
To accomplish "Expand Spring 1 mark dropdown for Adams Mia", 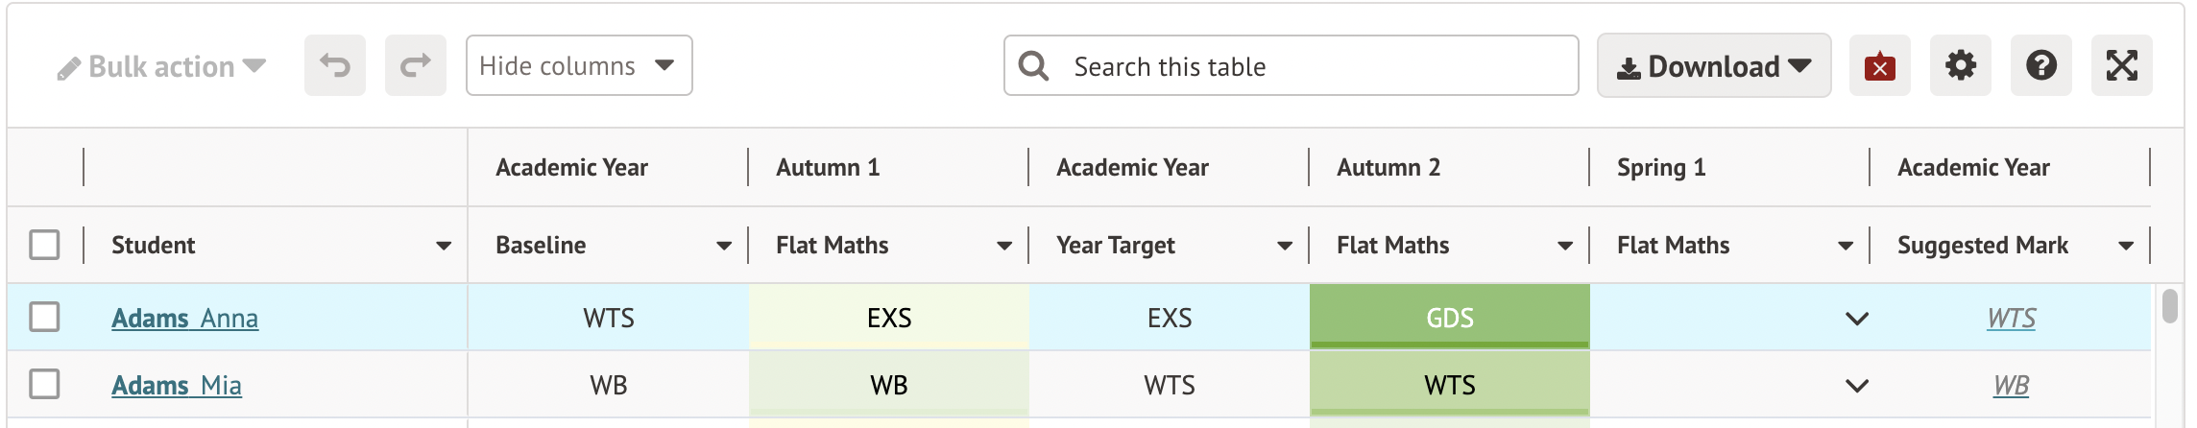I will point(1857,386).
